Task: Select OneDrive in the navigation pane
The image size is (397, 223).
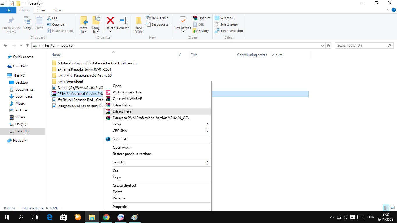Action: pyautogui.click(x=20, y=66)
